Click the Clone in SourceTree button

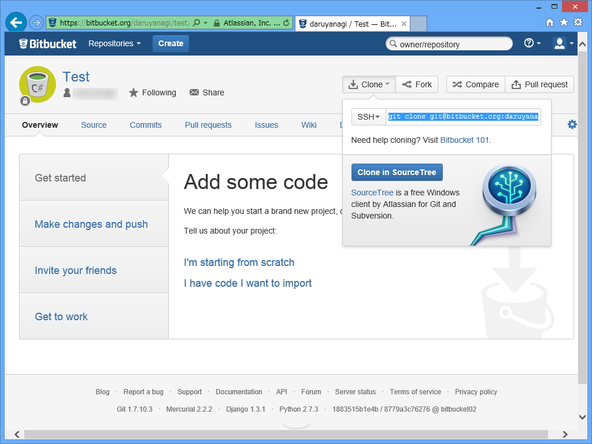[x=397, y=172]
